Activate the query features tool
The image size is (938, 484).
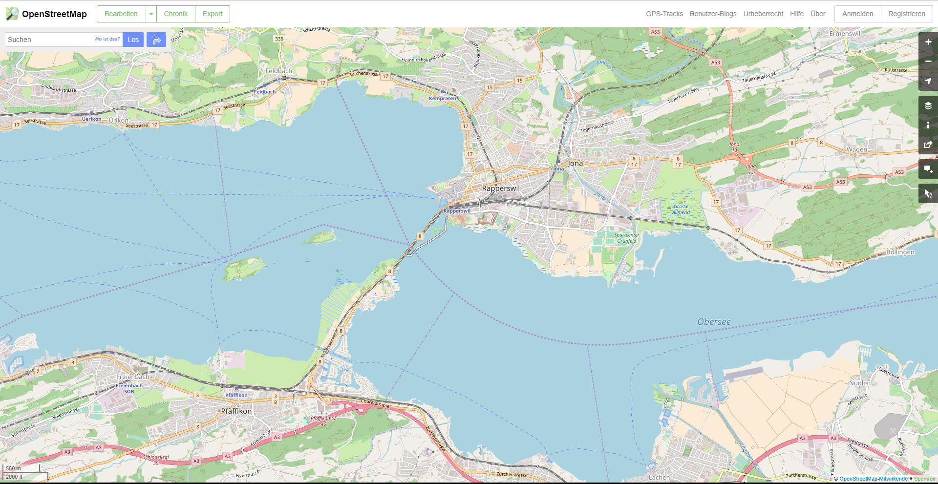pyautogui.click(x=928, y=193)
